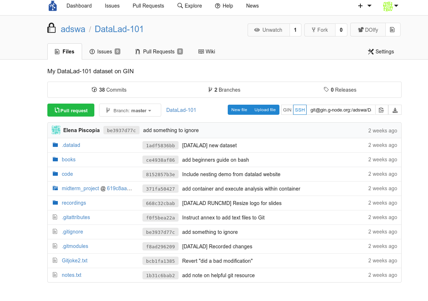Copy the clone URL to clipboard
Viewport: 428px width, 301px height.
click(x=381, y=110)
